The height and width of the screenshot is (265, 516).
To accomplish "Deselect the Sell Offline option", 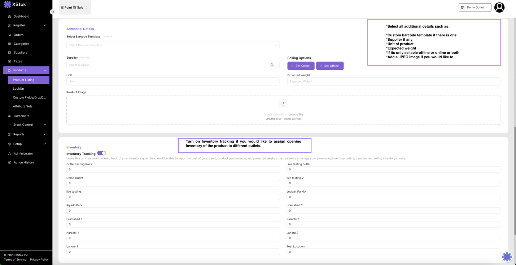I will coord(330,66).
